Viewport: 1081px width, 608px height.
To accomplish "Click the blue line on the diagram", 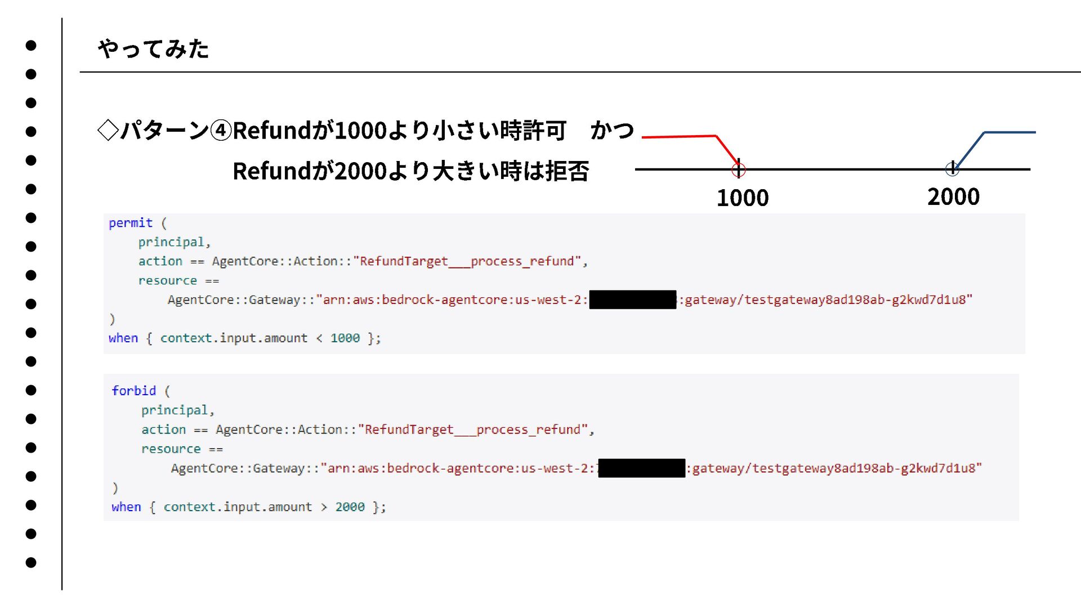I will pyautogui.click(x=1009, y=132).
